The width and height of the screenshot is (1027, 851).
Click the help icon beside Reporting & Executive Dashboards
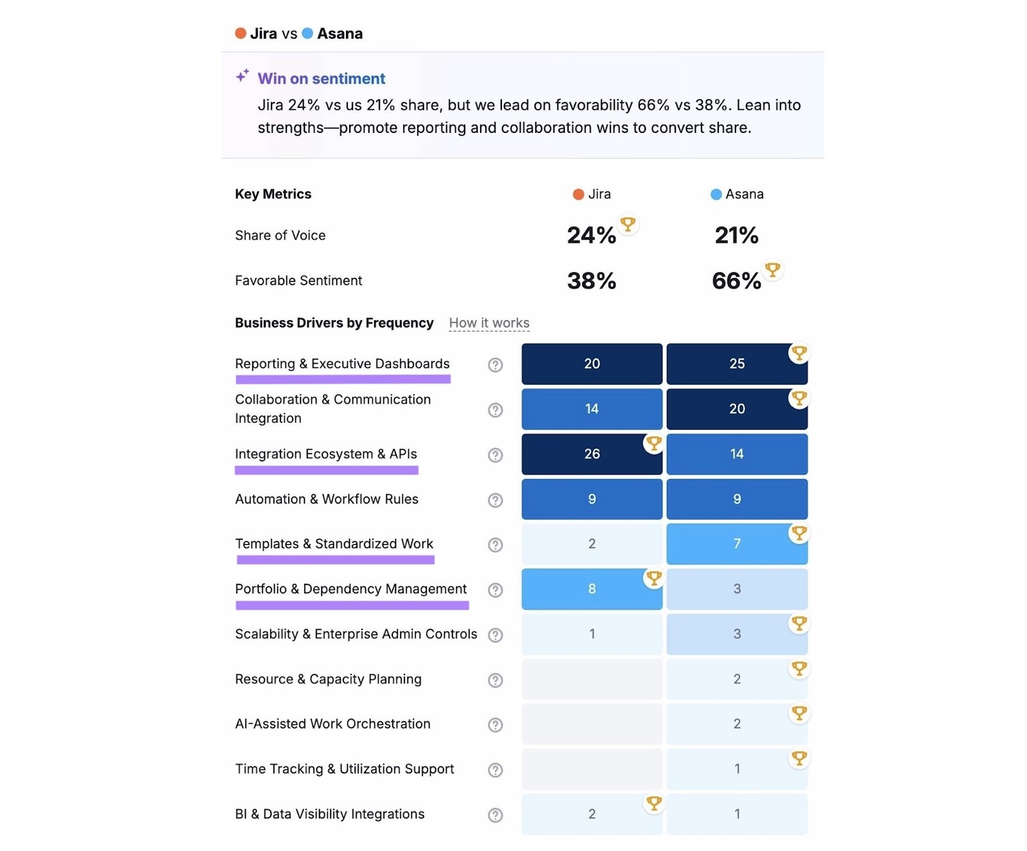point(495,365)
